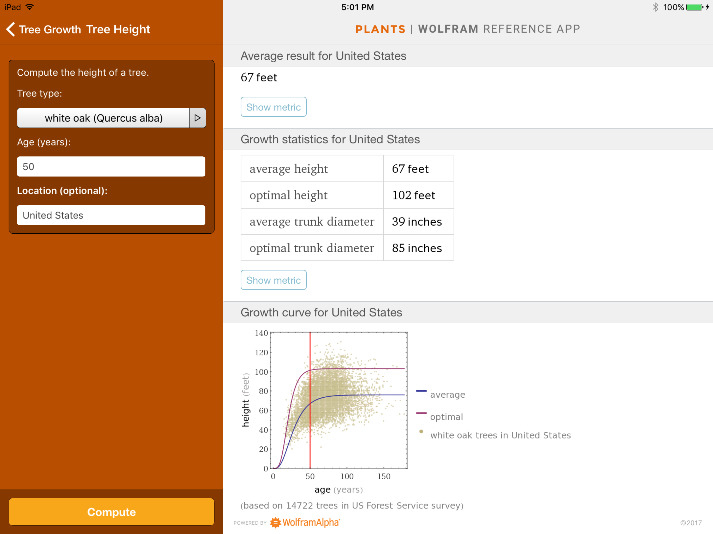Screen dimensions: 713x534
Task: Click the purple optimal legend line
Action: tap(421, 413)
